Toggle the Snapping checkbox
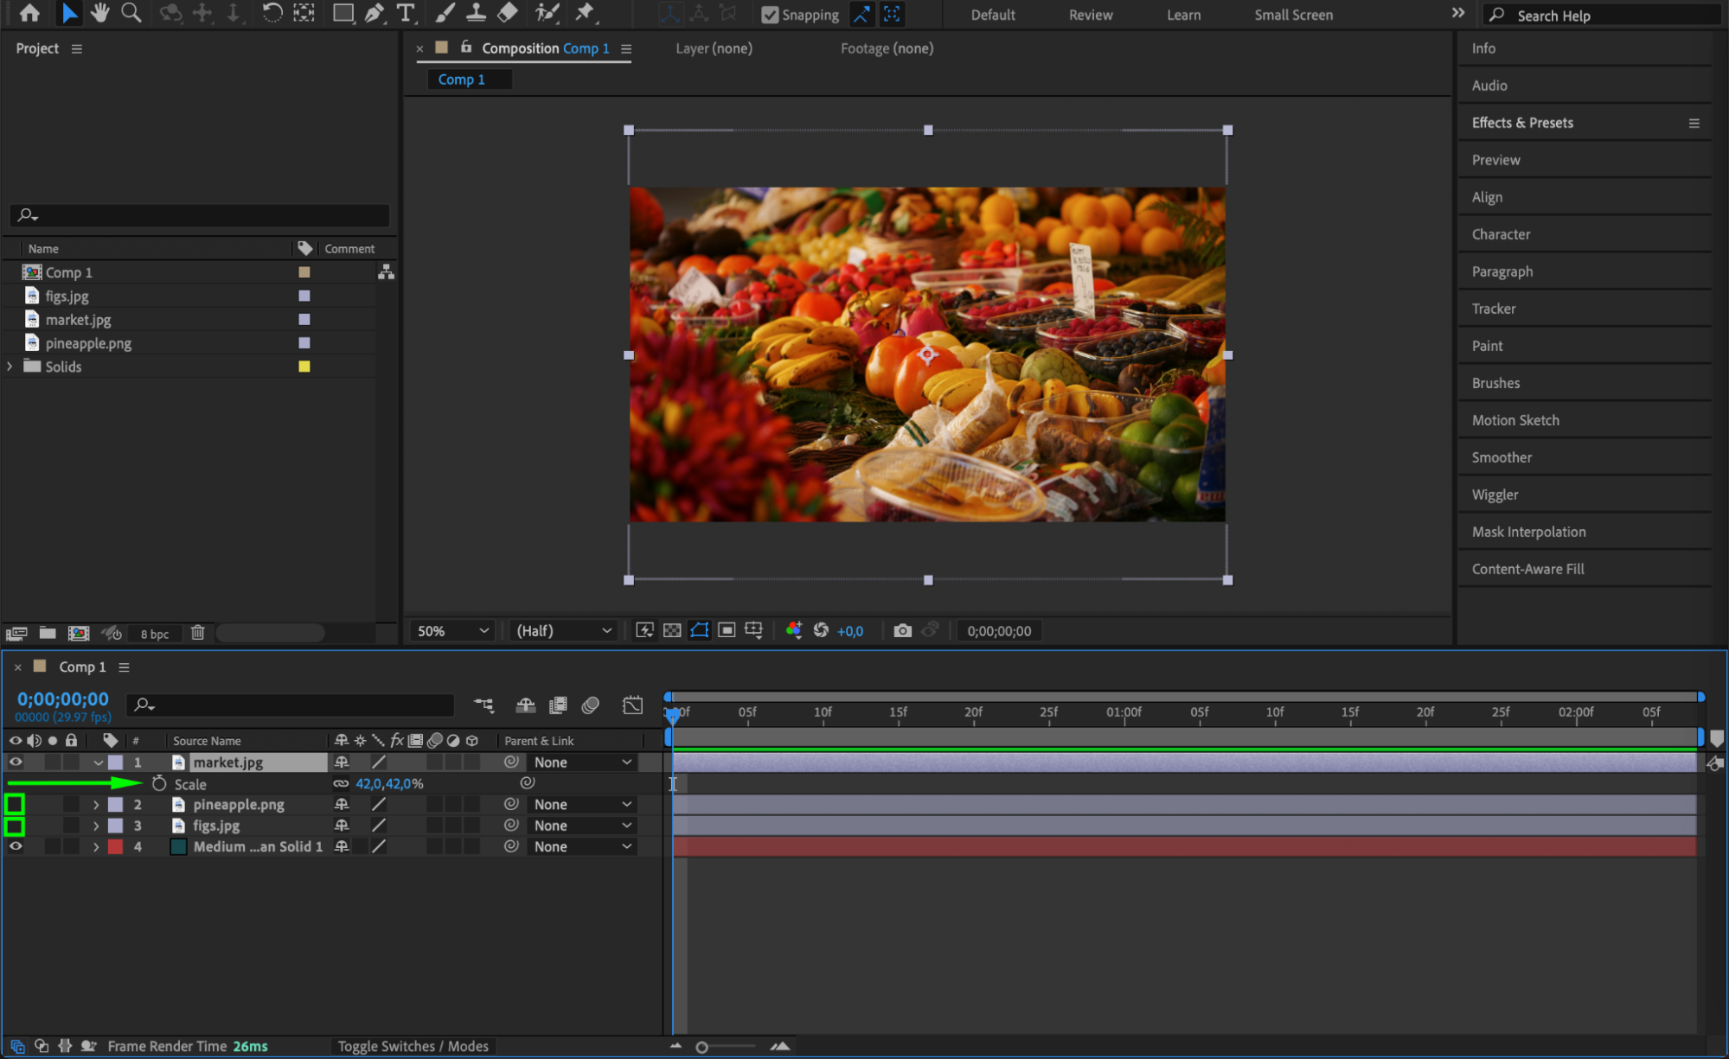The height and width of the screenshot is (1059, 1729). click(x=769, y=15)
